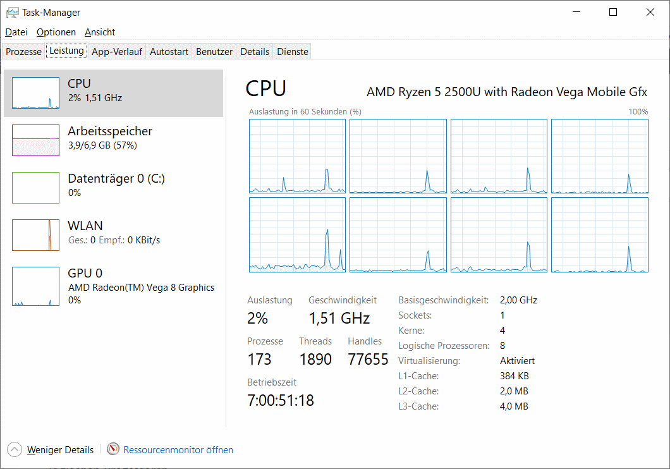The width and height of the screenshot is (670, 469).
Task: Open the Dienste tab
Action: (292, 51)
